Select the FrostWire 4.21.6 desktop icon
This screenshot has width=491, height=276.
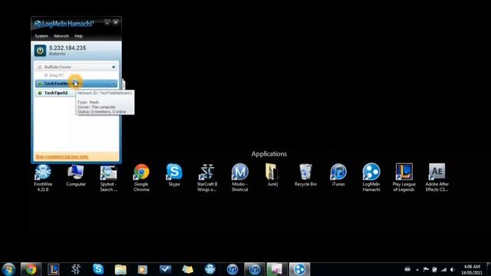click(x=43, y=178)
